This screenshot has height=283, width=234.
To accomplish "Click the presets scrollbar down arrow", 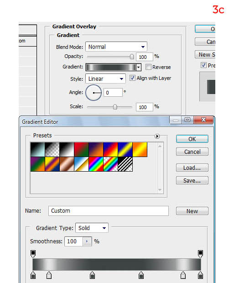I will pos(160,190).
